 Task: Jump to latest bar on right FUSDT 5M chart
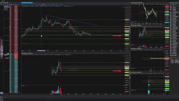point(164,28)
